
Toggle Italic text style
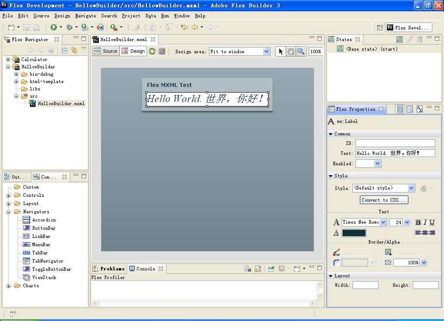point(425,222)
